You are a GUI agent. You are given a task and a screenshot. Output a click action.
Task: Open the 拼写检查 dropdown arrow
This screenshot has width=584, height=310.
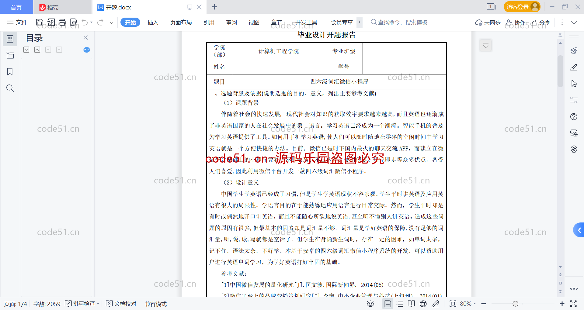point(98,304)
